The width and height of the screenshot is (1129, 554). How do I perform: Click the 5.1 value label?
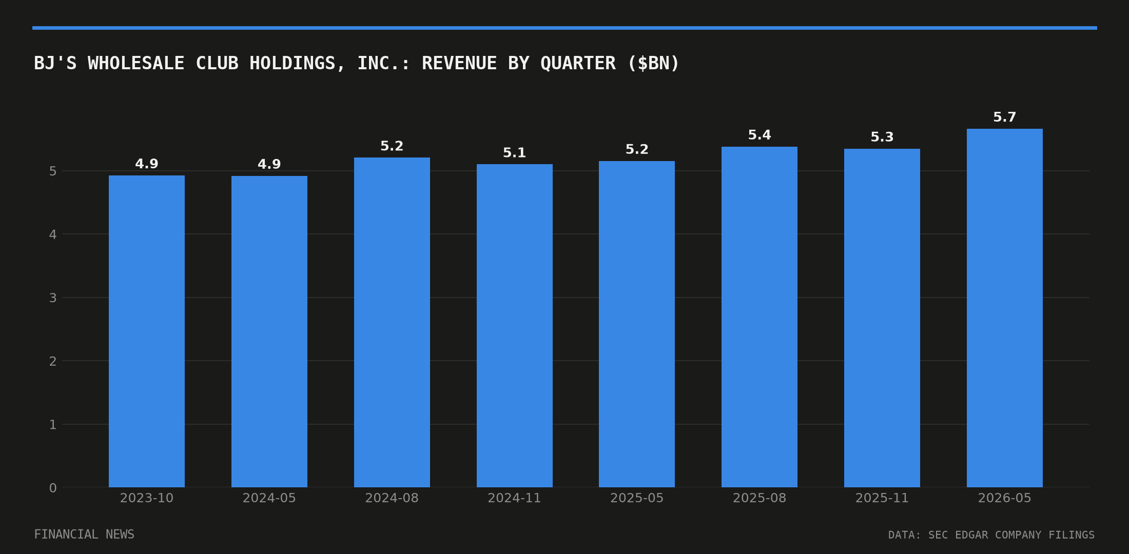point(515,153)
